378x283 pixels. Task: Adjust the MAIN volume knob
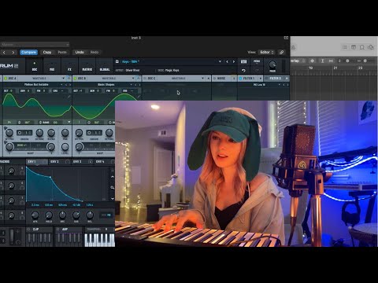pos(272,64)
